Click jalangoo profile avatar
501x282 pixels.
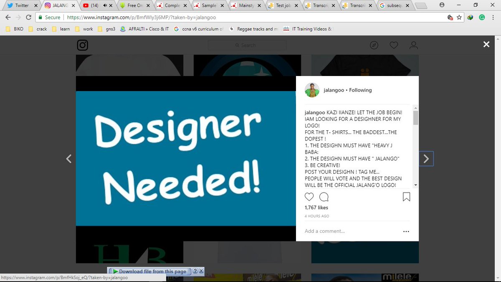(x=312, y=90)
